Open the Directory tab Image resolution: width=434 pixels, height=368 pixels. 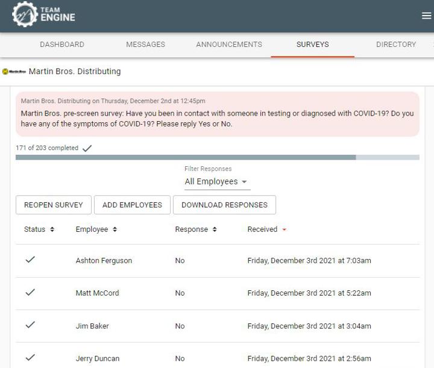coord(396,45)
